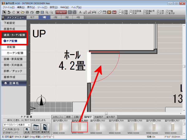This screenshot has height=140, width=187.
Task: Select 窓配置 in the side menu
Action: pos(11,47)
